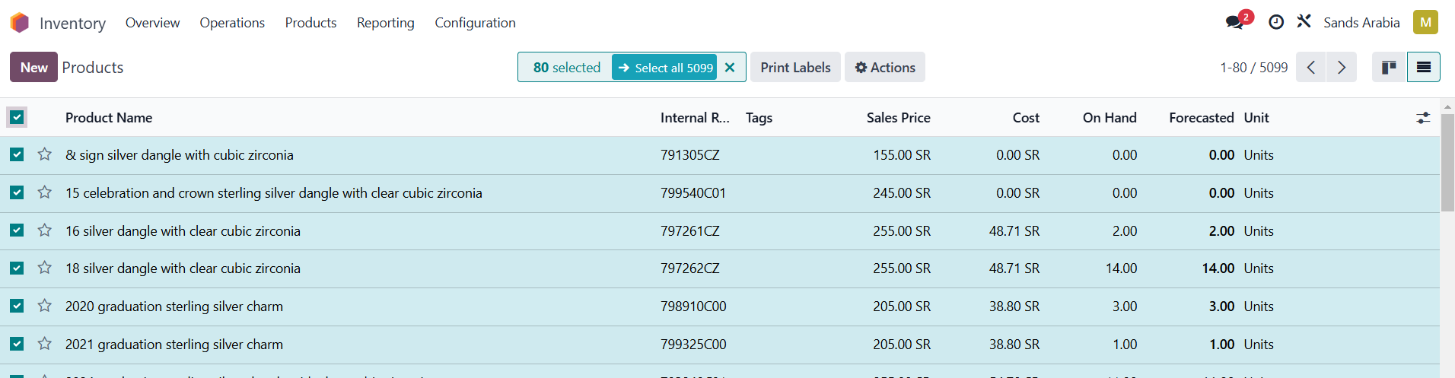Open the Reporting menu
The width and height of the screenshot is (1455, 378).
click(386, 23)
